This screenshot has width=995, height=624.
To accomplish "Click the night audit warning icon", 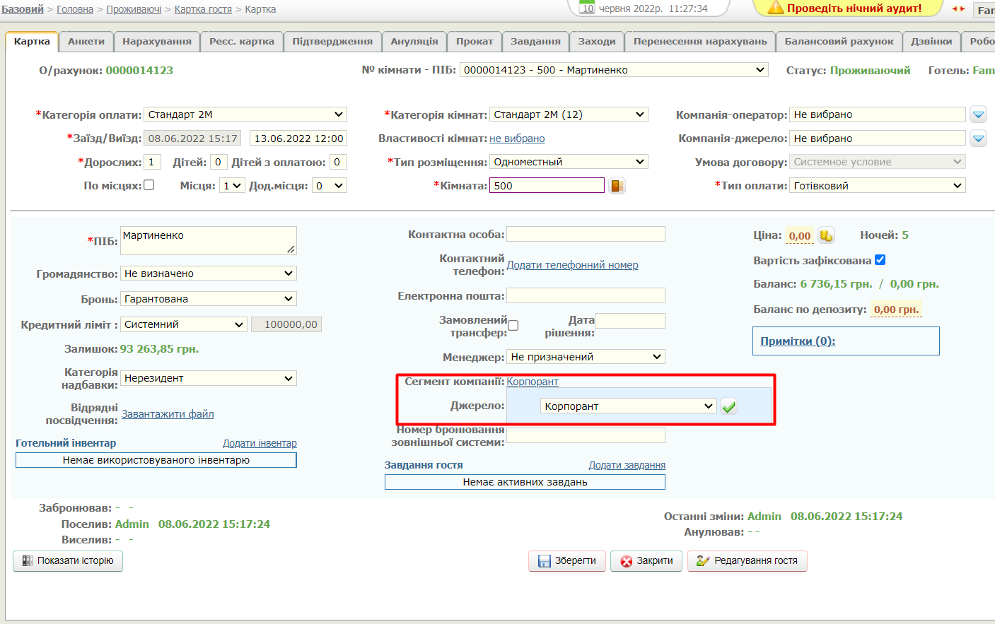I will 775,8.
